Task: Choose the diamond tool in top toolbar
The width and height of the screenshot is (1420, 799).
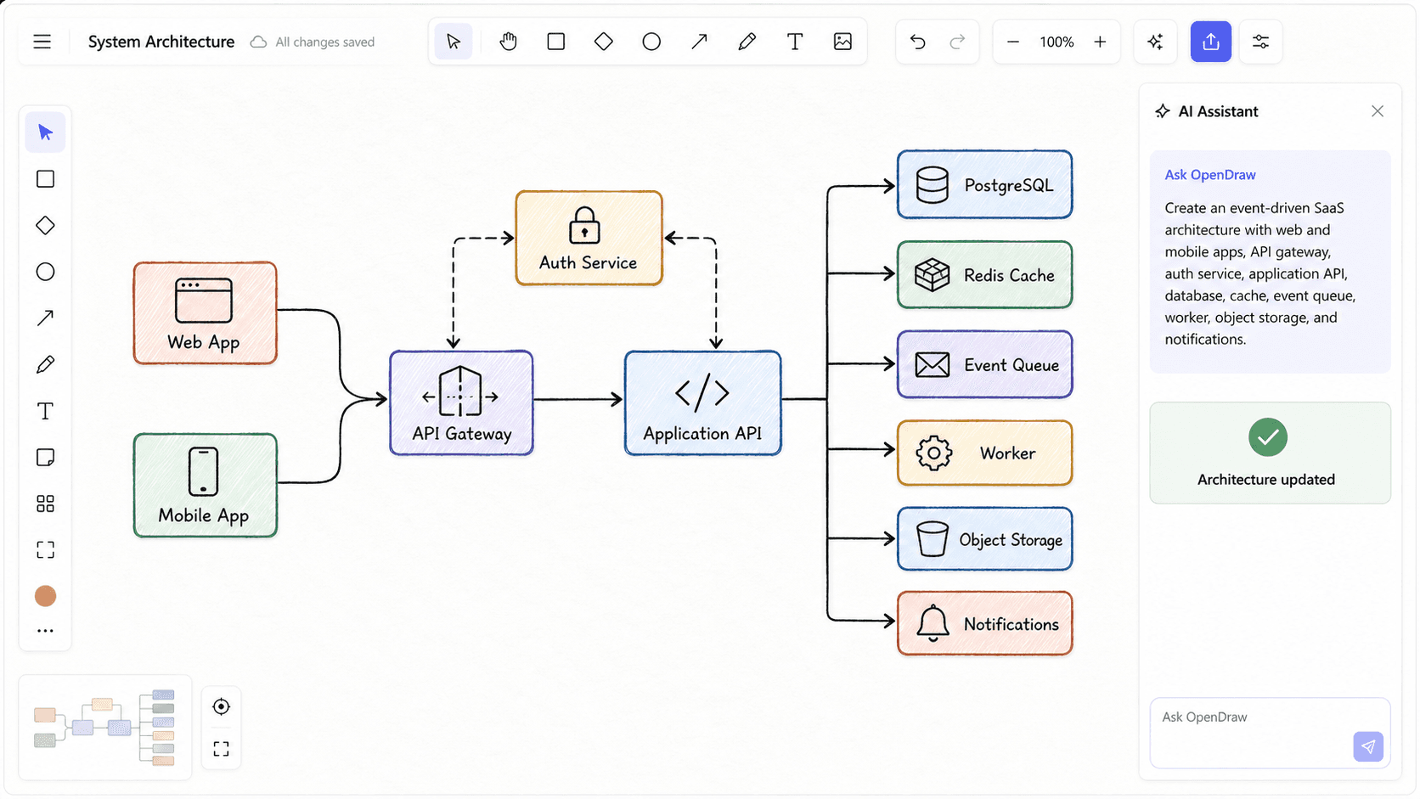Action: [604, 42]
